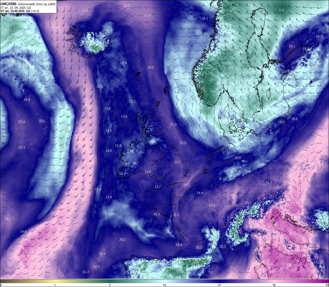Click the 24.7 value at the left edge
329x287 pixels.
tap(7, 219)
